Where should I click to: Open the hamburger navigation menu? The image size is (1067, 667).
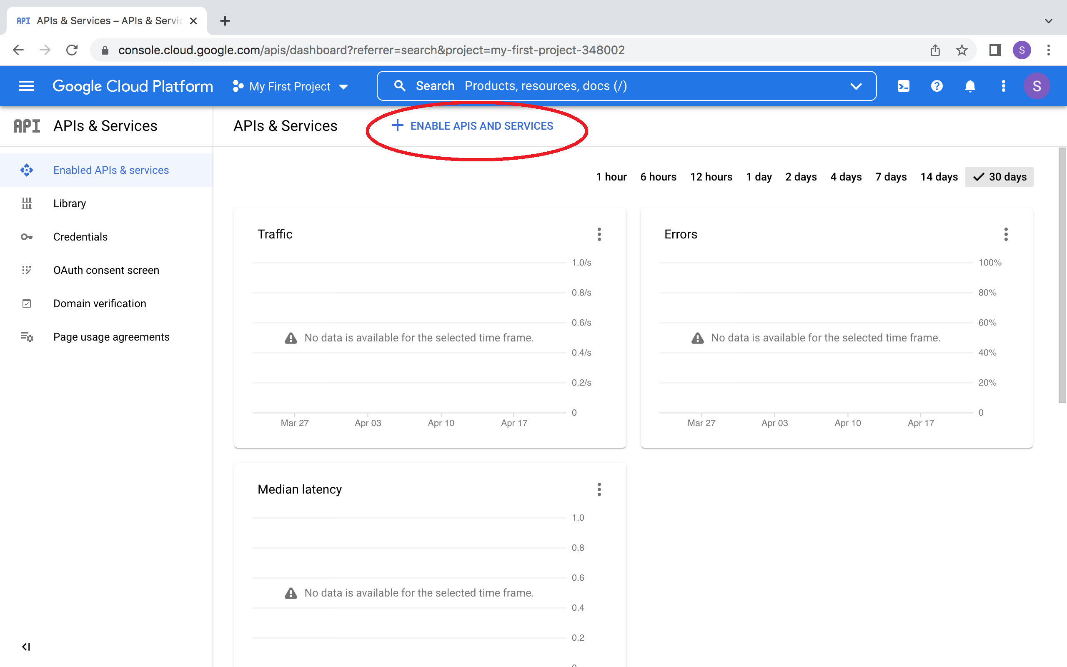[26, 86]
